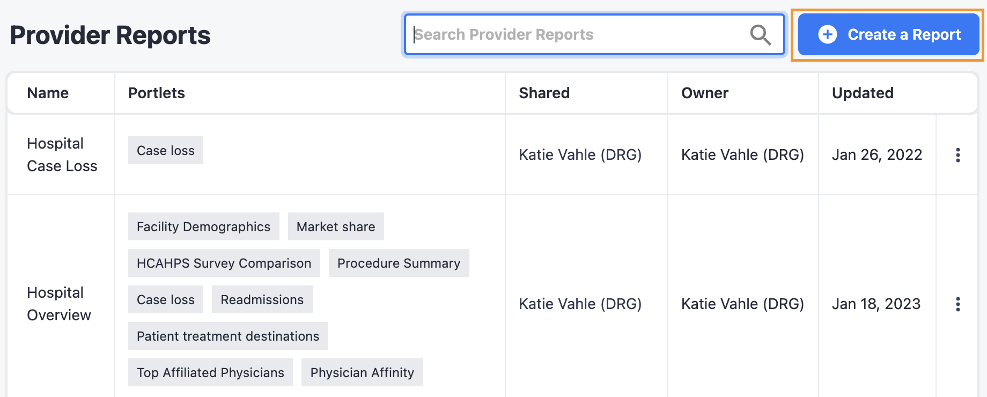Click the Provider Reports page title
The image size is (987, 397).
point(111,35)
